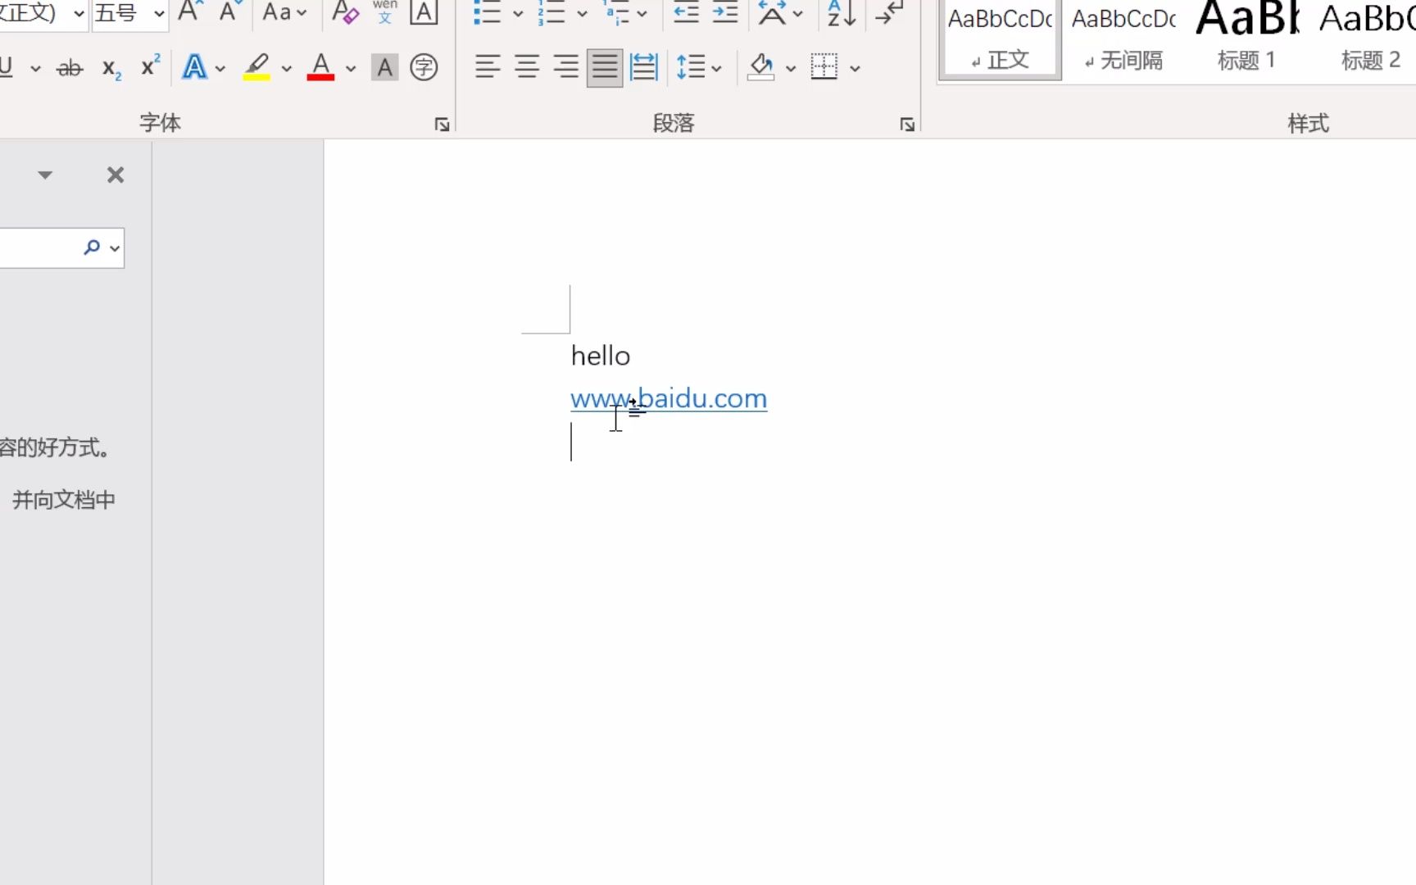Apply the text effects A icon

(x=194, y=67)
